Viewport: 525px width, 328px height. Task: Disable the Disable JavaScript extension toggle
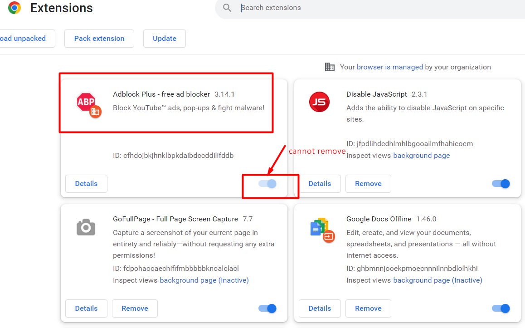pyautogui.click(x=501, y=184)
